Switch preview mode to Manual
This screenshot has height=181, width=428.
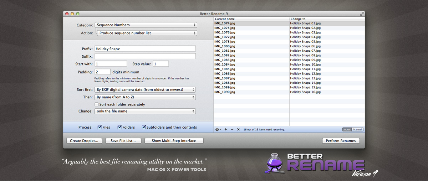point(357,129)
